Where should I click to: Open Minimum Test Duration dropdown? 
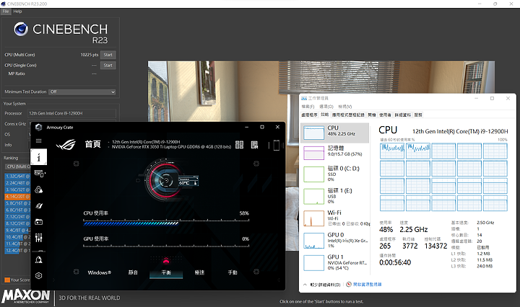82,92
